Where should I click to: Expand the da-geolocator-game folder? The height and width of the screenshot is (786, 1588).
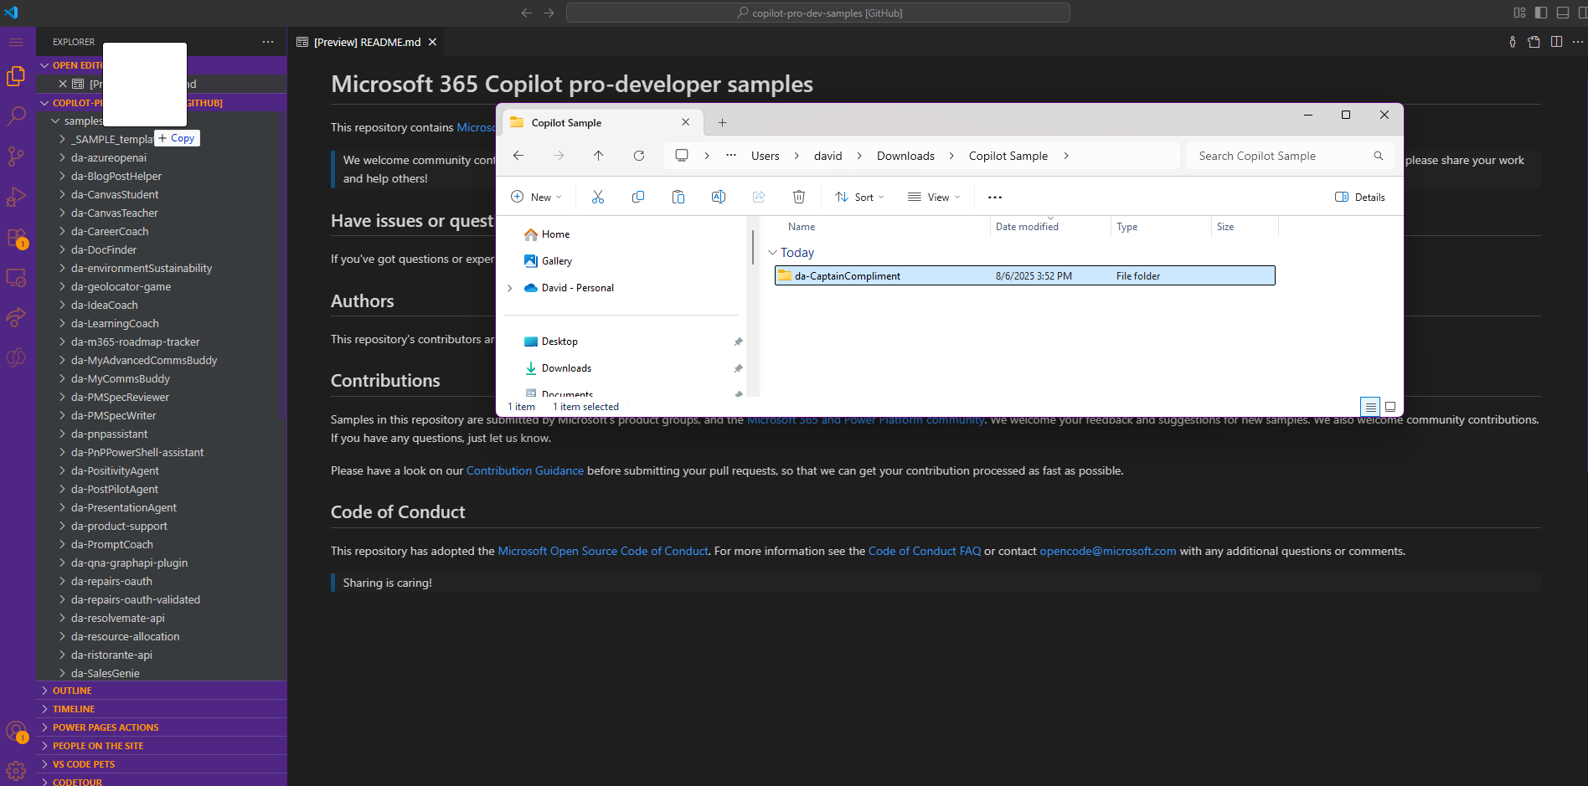(62, 286)
